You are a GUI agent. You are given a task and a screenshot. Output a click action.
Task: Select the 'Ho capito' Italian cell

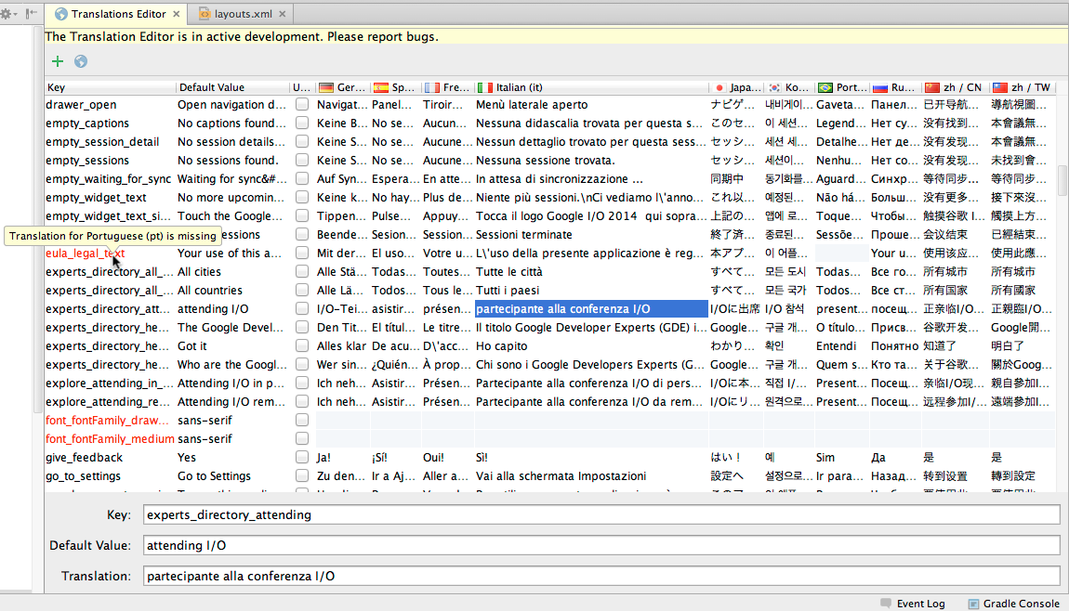pyautogui.click(x=591, y=345)
